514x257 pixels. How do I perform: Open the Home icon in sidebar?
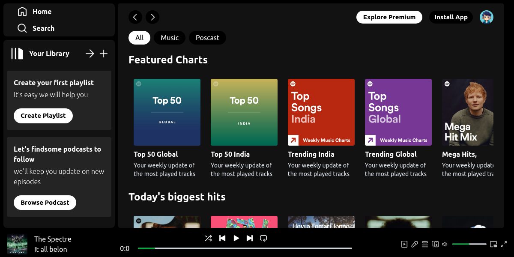(22, 12)
